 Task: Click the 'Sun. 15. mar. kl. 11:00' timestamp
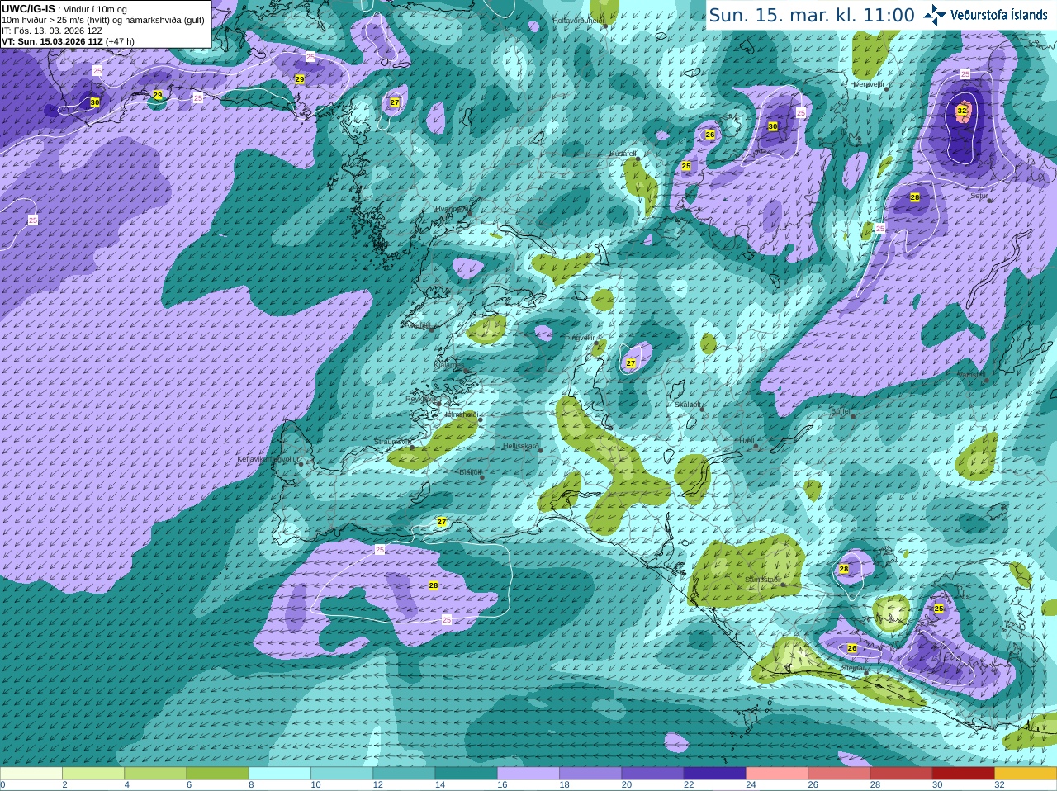pos(812,15)
